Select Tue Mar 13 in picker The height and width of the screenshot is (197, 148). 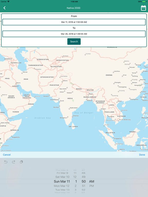(62, 190)
